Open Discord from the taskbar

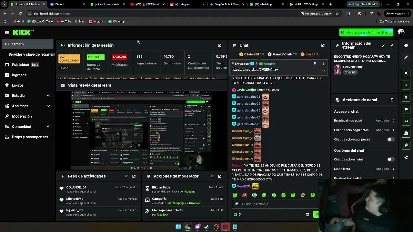click(x=197, y=227)
